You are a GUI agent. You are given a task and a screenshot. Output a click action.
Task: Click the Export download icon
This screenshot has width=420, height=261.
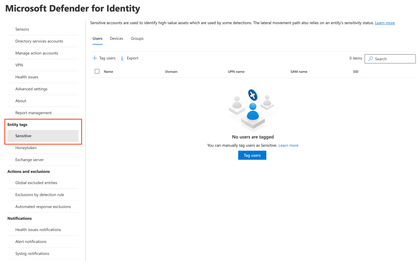[x=122, y=58]
